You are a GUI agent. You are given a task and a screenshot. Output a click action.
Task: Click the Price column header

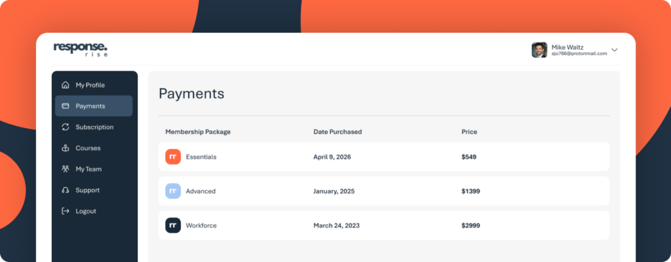point(469,132)
